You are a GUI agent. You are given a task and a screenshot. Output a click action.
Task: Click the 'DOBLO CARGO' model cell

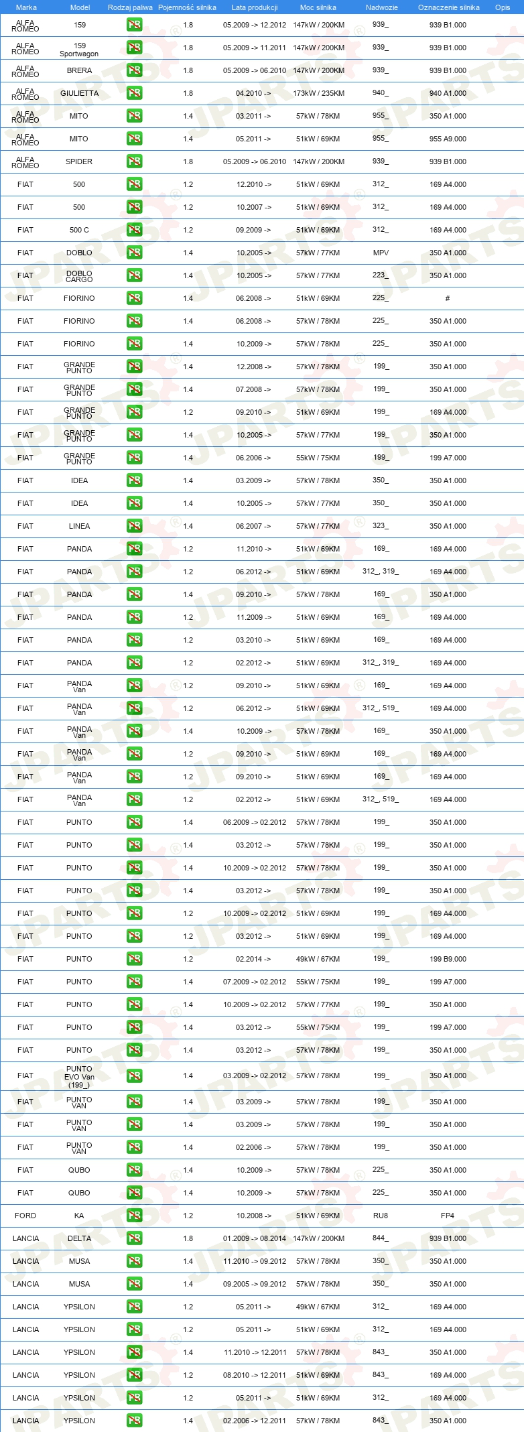click(79, 276)
